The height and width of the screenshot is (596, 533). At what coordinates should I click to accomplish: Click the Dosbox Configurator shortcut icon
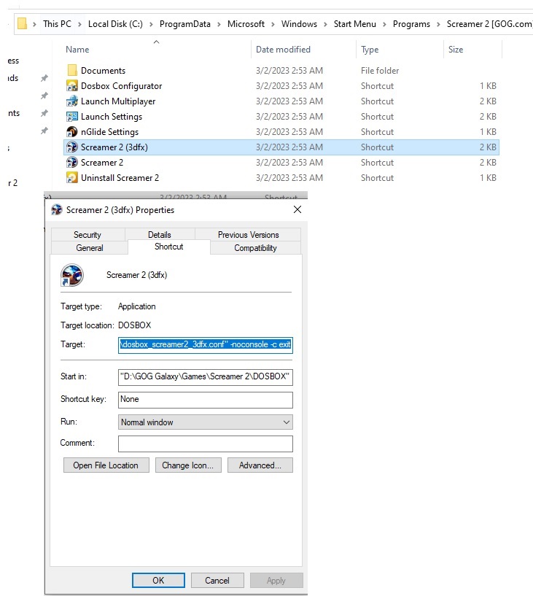click(x=71, y=86)
